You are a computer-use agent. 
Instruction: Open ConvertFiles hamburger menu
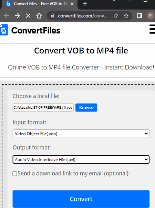coord(152,29)
